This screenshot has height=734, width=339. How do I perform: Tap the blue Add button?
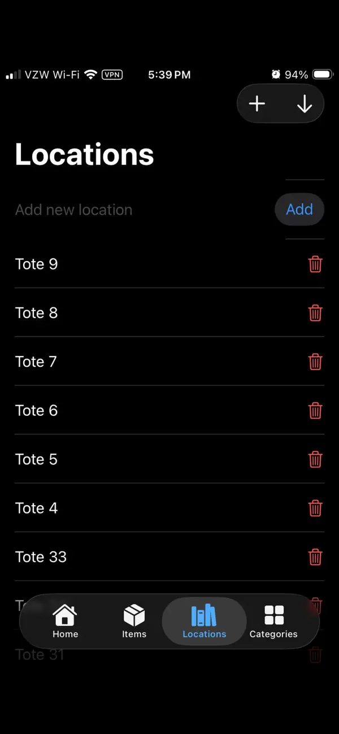(x=299, y=210)
